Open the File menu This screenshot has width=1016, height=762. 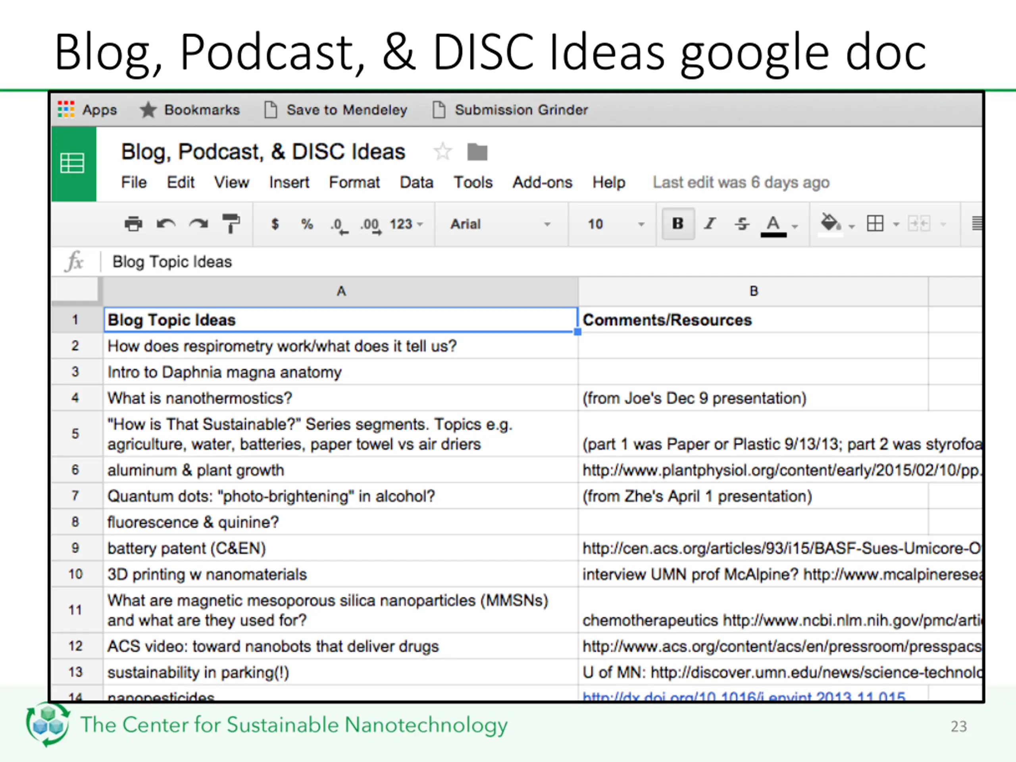click(x=134, y=182)
